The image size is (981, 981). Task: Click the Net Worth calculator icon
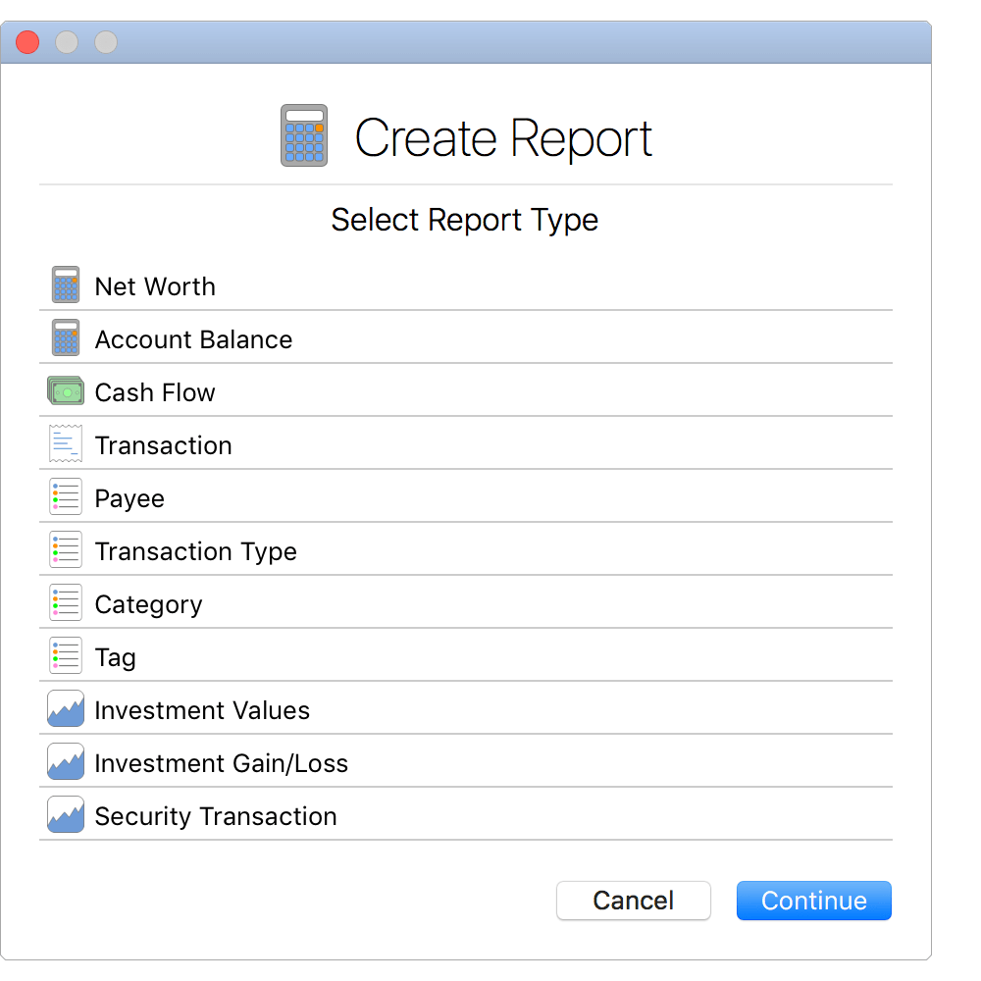(x=65, y=284)
